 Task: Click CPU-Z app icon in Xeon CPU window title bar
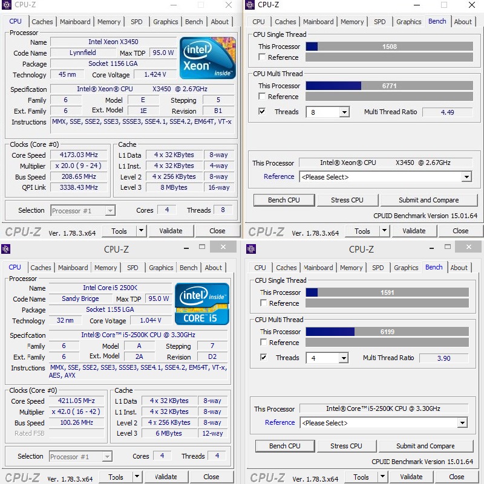[7, 5]
